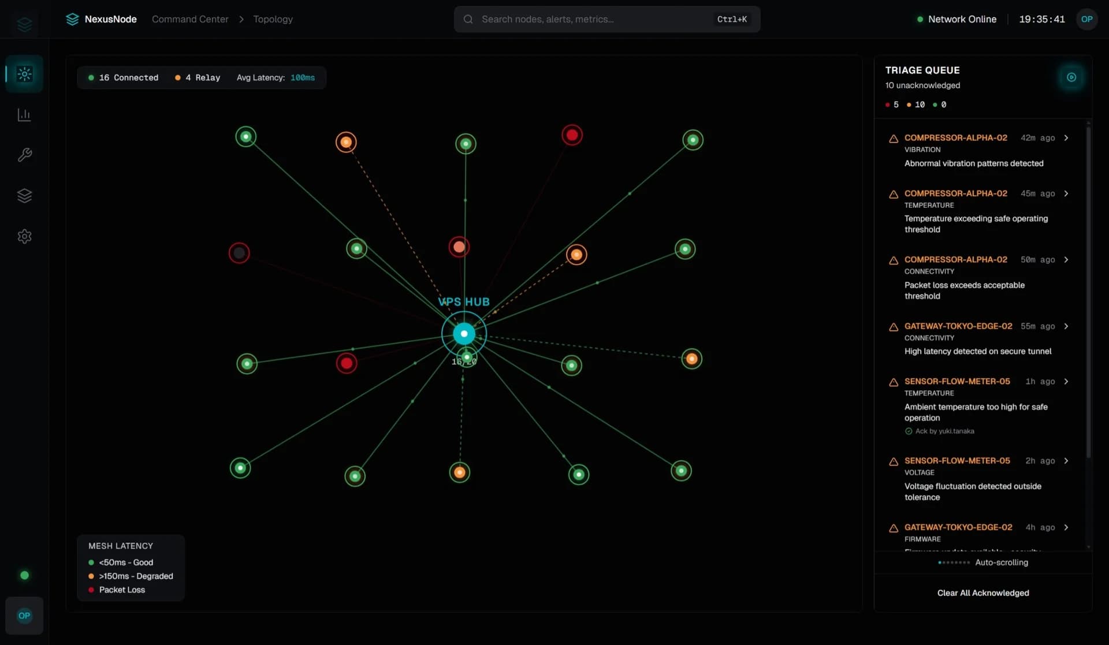Image resolution: width=1109 pixels, height=645 pixels.
Task: Toggle the Auto-scrolling indicator
Action: [983, 562]
